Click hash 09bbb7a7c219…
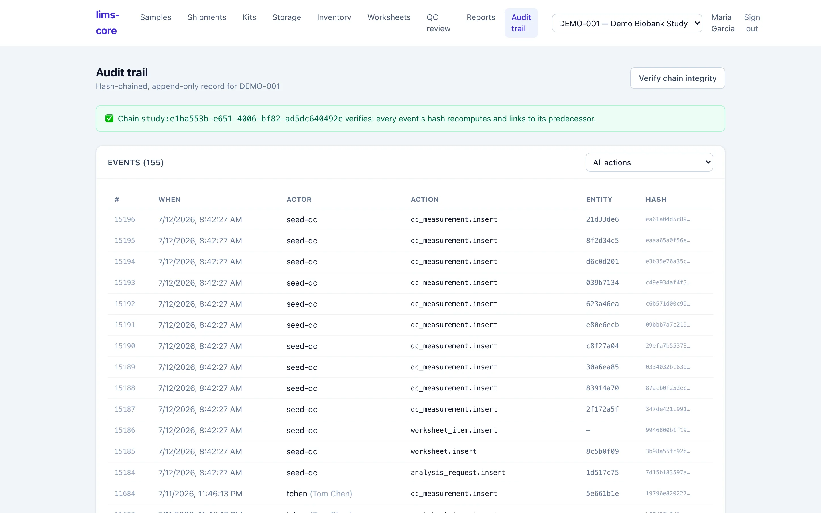 pyautogui.click(x=668, y=325)
